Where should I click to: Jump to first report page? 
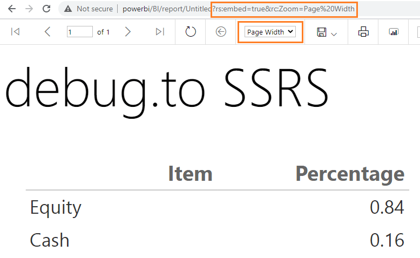click(x=15, y=32)
